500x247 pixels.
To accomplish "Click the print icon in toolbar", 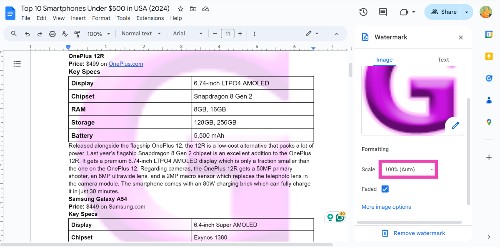I will (52, 34).
